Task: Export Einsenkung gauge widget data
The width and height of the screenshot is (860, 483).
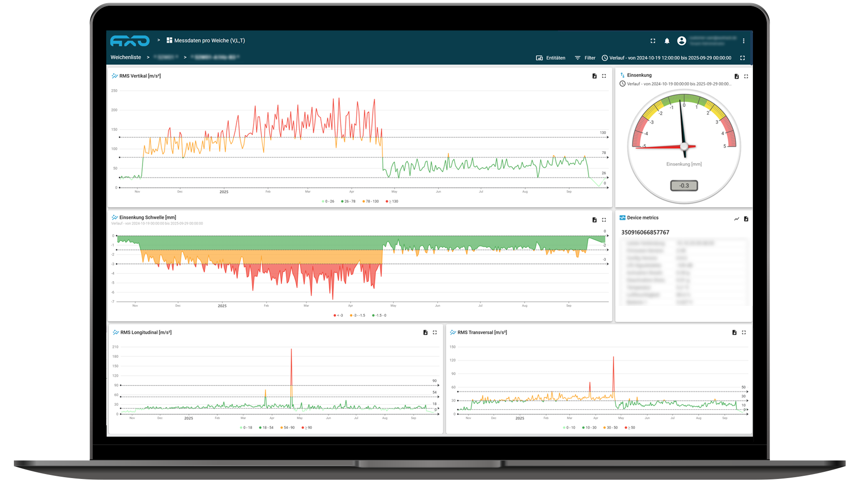Action: pos(736,76)
